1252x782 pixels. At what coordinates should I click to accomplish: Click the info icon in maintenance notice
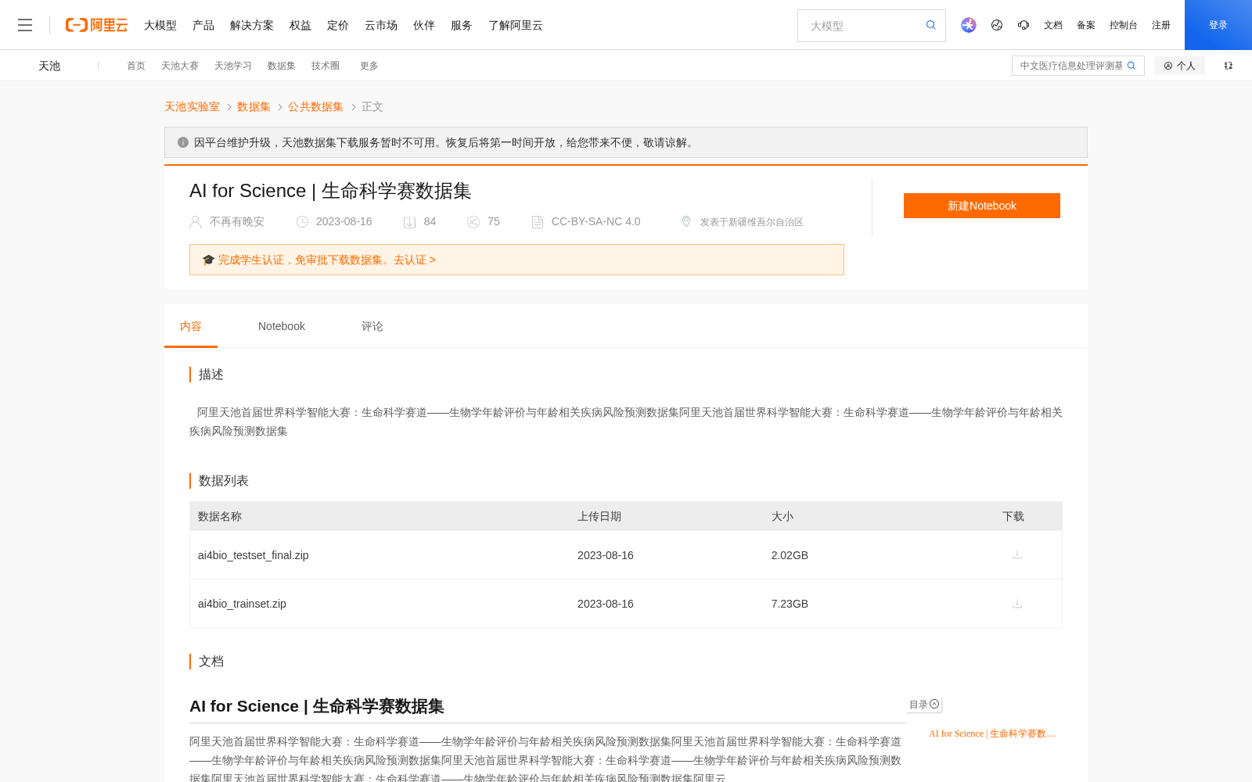183,142
